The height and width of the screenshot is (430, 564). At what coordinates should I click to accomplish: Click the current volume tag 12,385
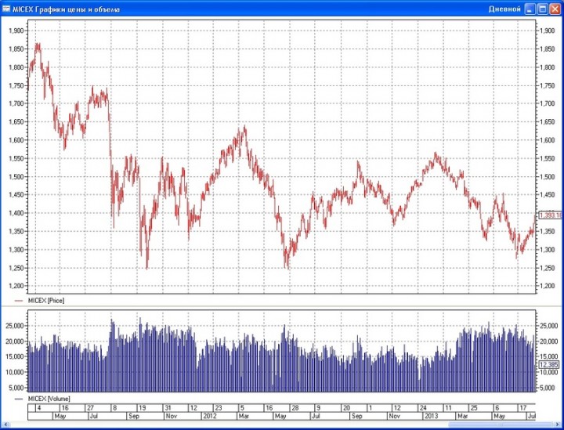(549, 364)
